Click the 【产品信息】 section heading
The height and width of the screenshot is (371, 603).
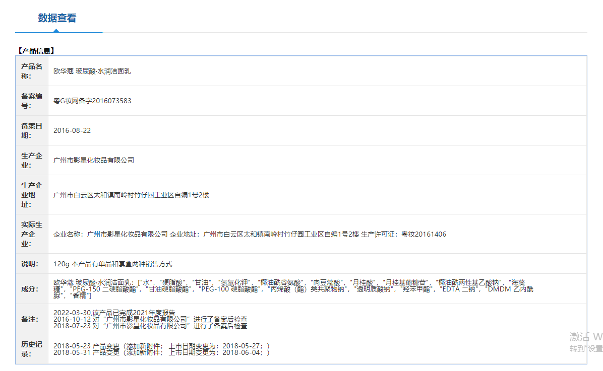click(36, 51)
